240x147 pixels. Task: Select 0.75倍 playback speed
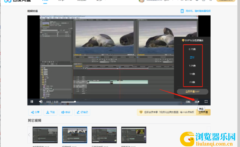[x=192, y=49]
